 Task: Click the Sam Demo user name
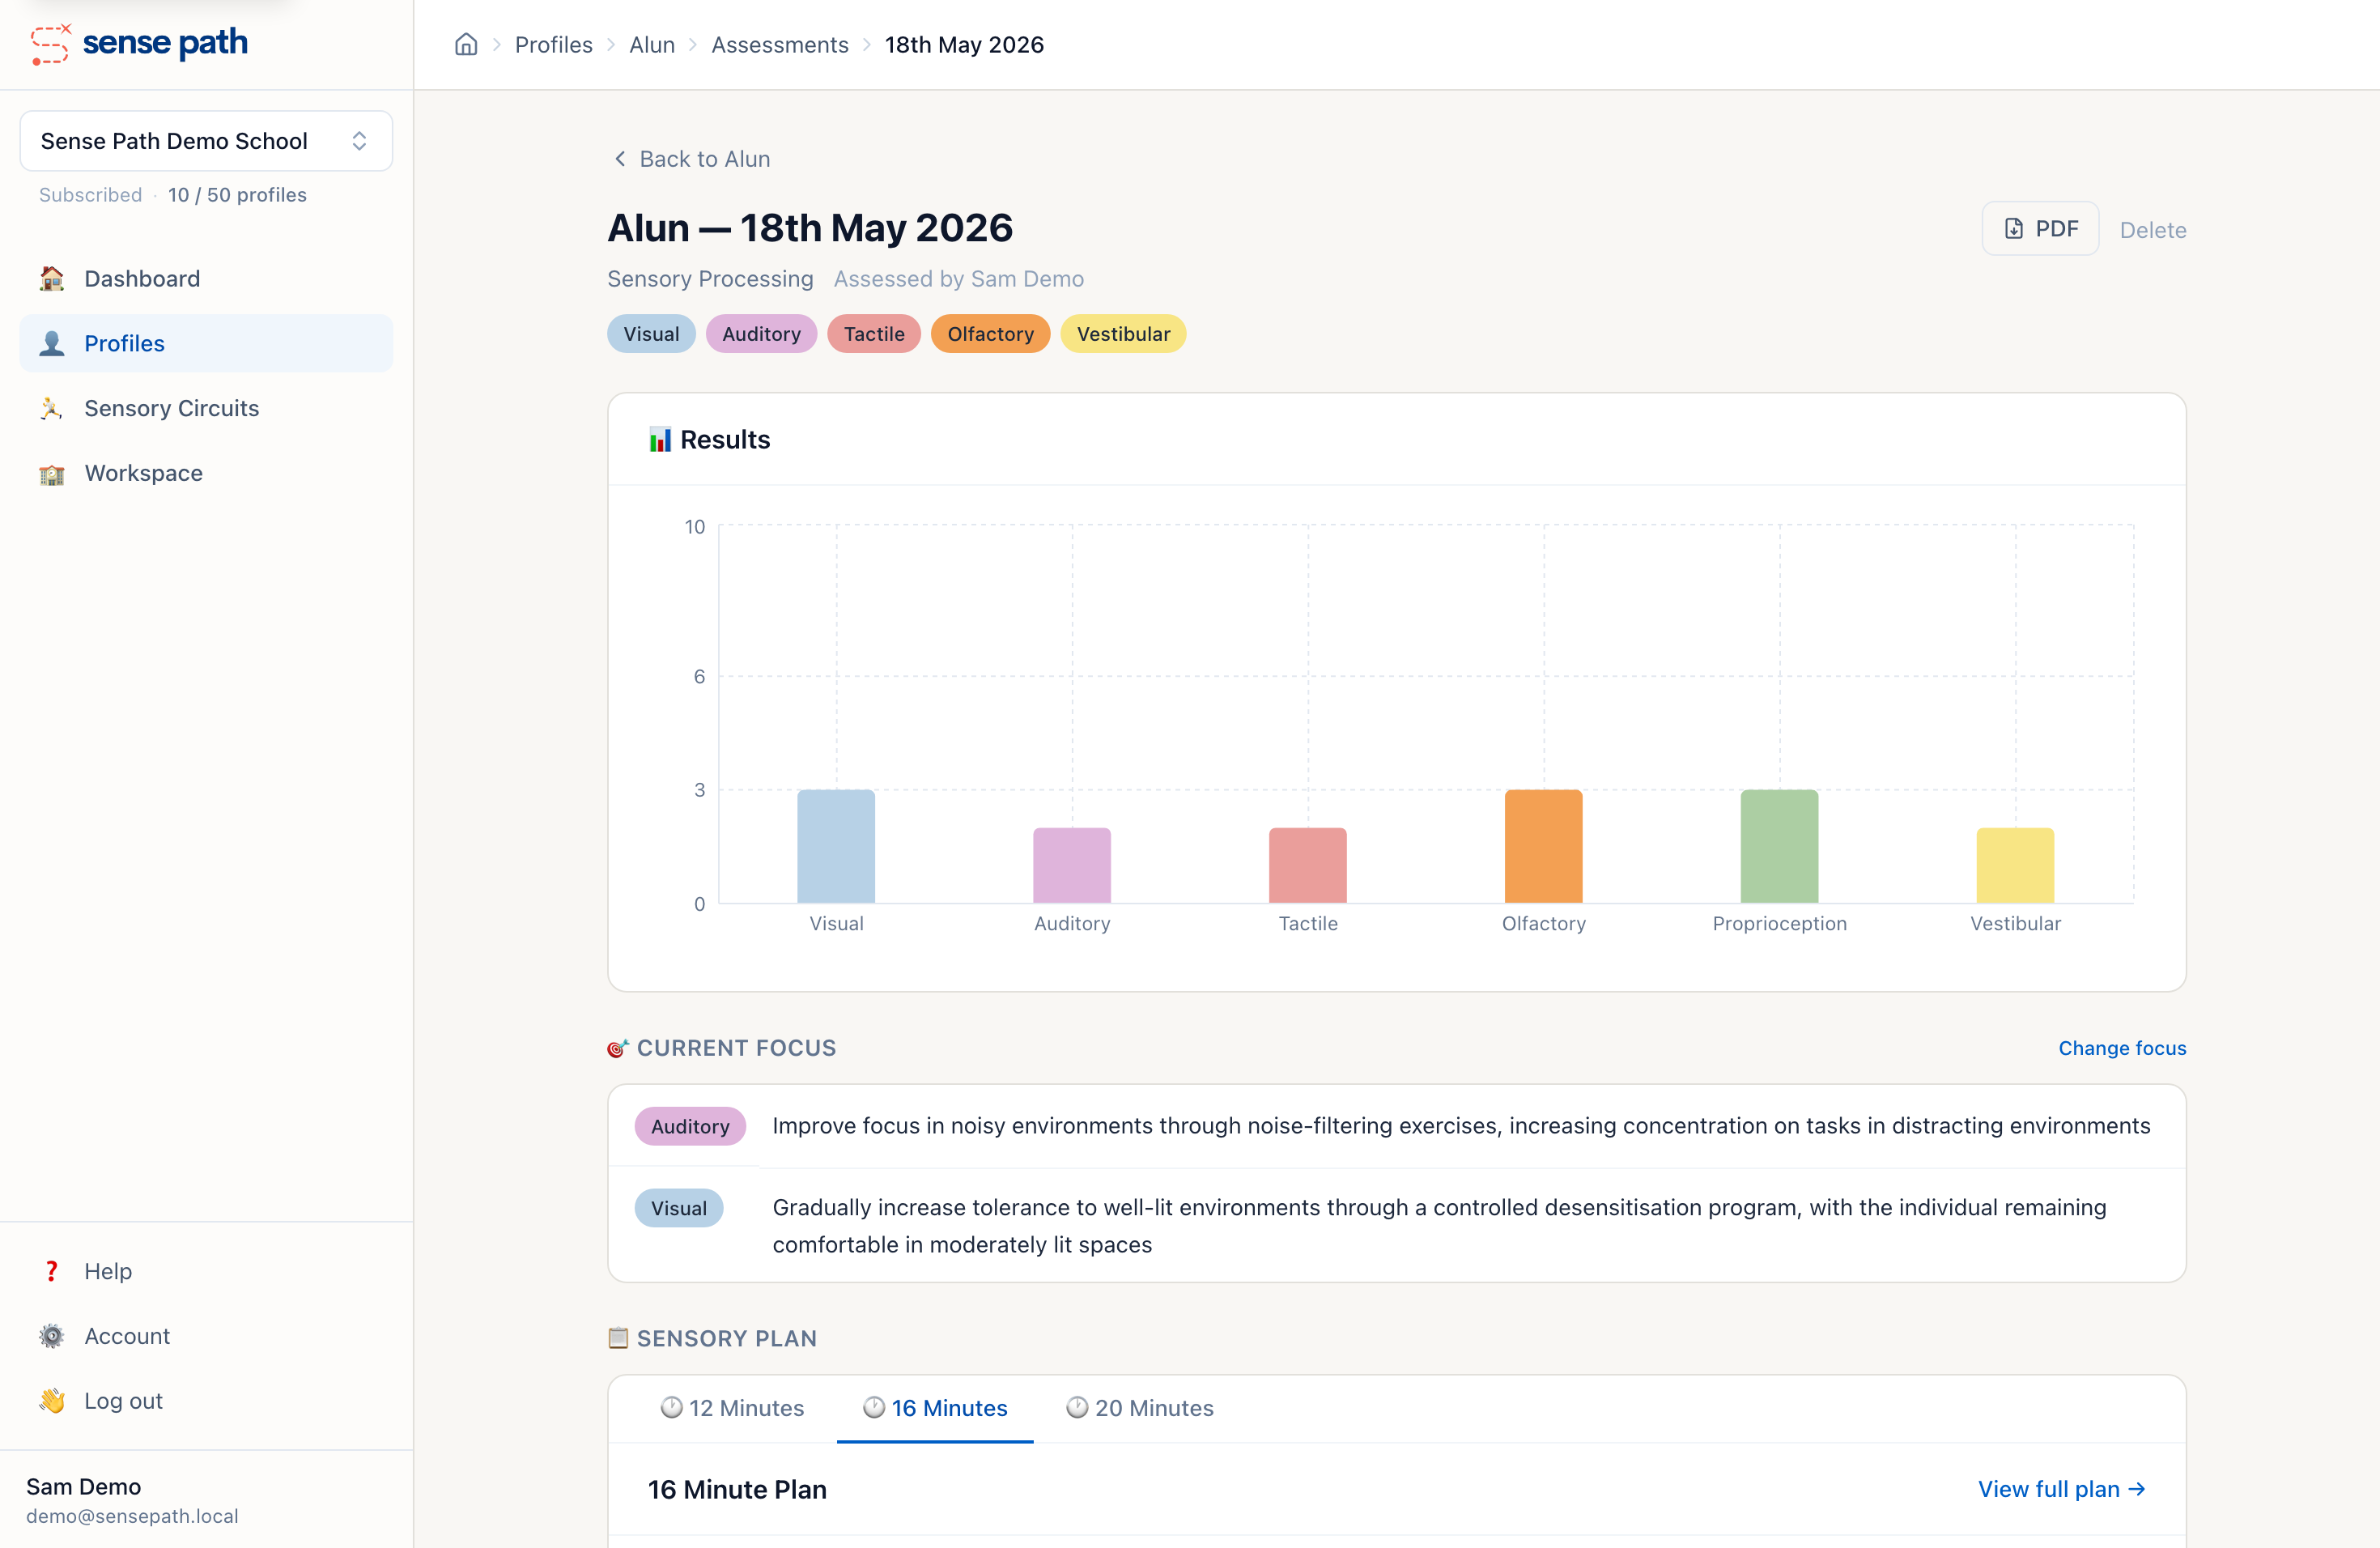[x=83, y=1487]
